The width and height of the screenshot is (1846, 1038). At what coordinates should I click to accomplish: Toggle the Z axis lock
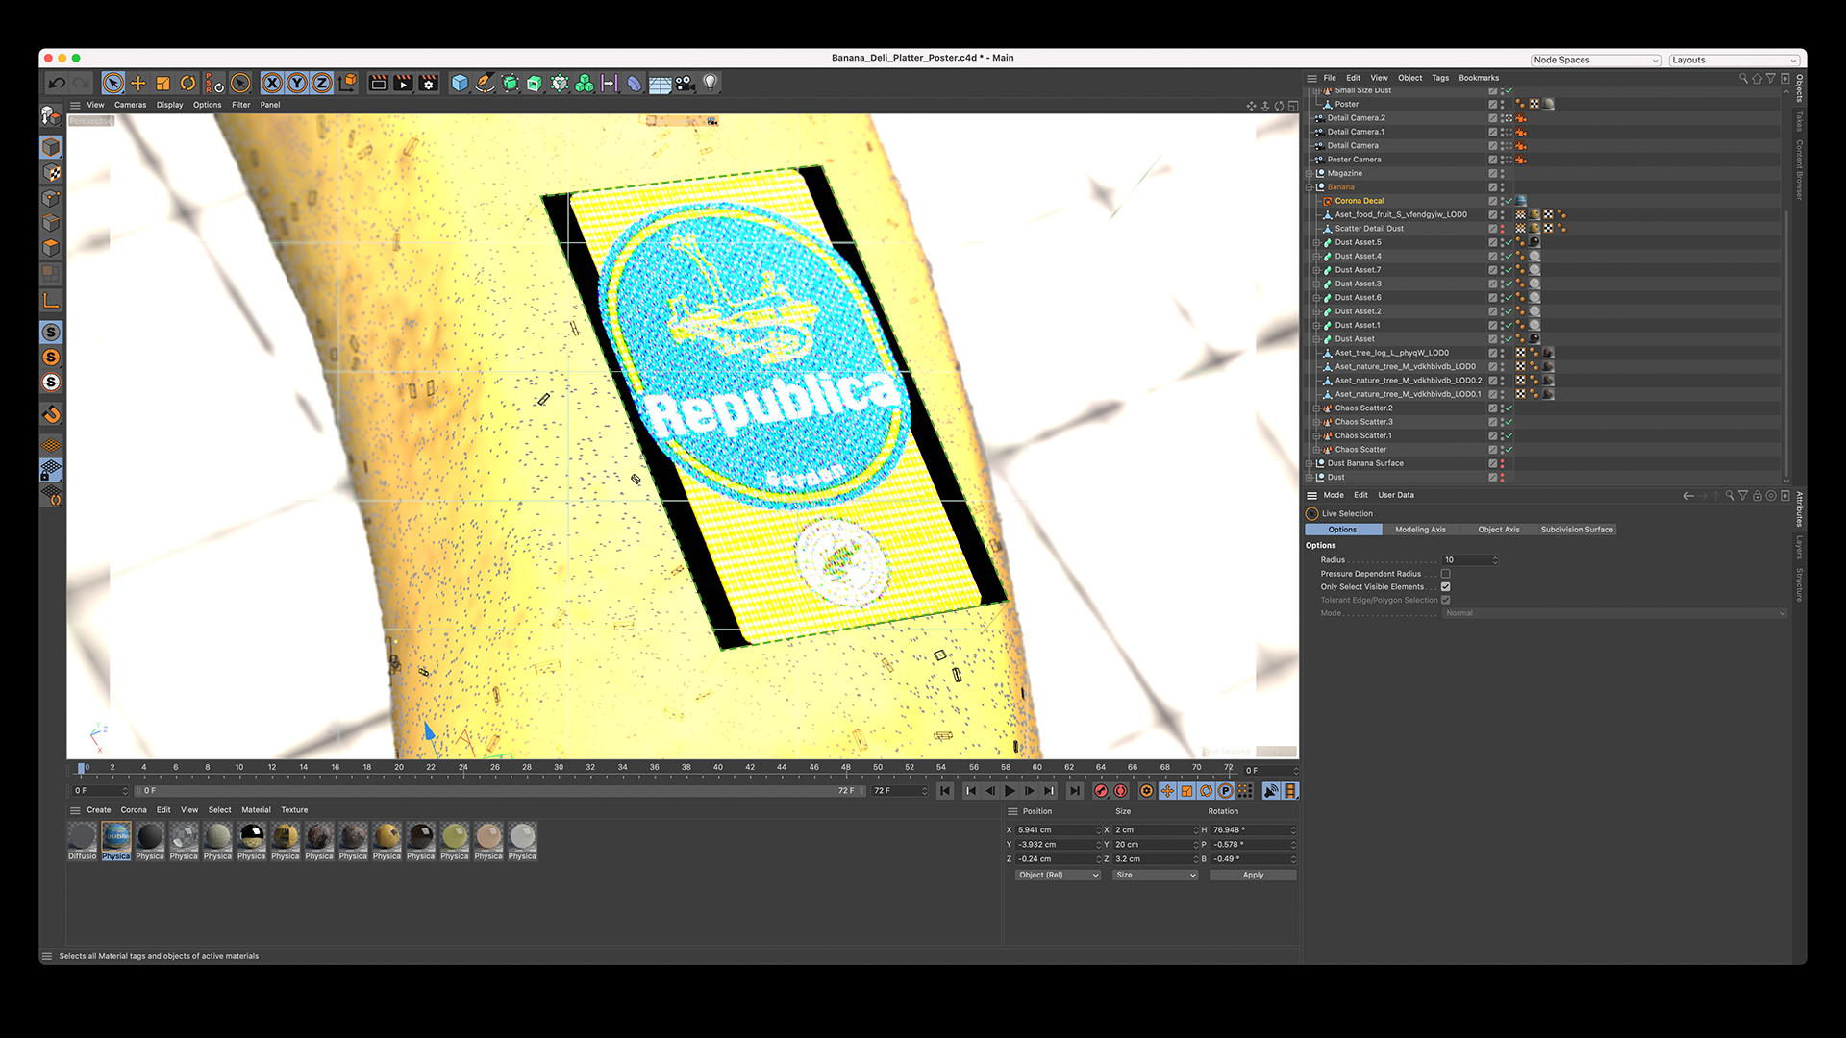(322, 84)
